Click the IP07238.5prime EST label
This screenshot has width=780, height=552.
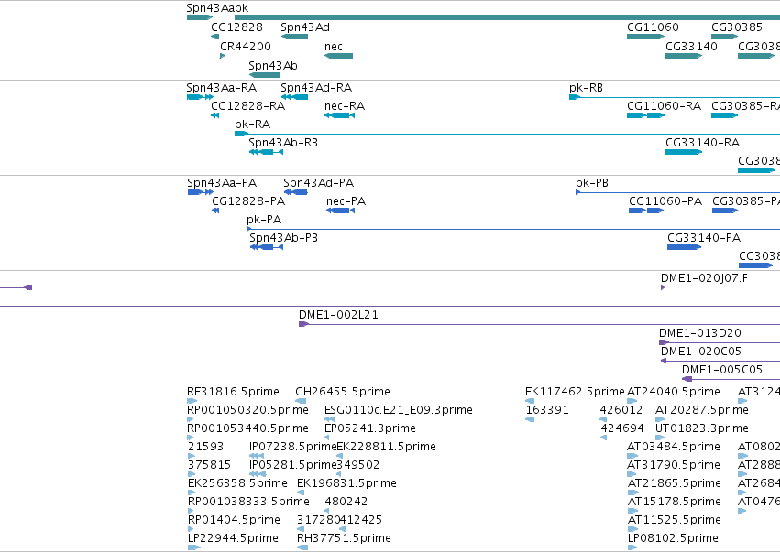(x=293, y=447)
